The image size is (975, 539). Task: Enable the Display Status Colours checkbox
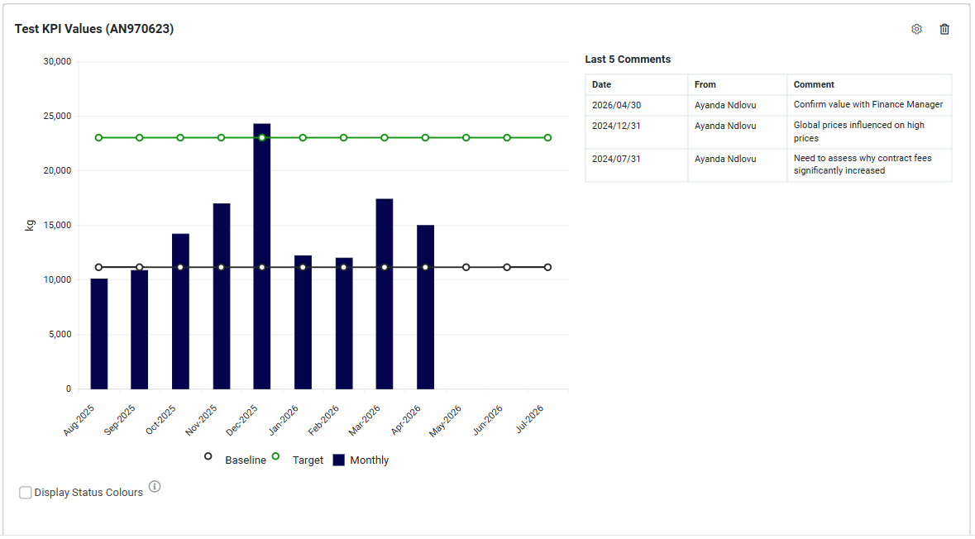click(26, 493)
